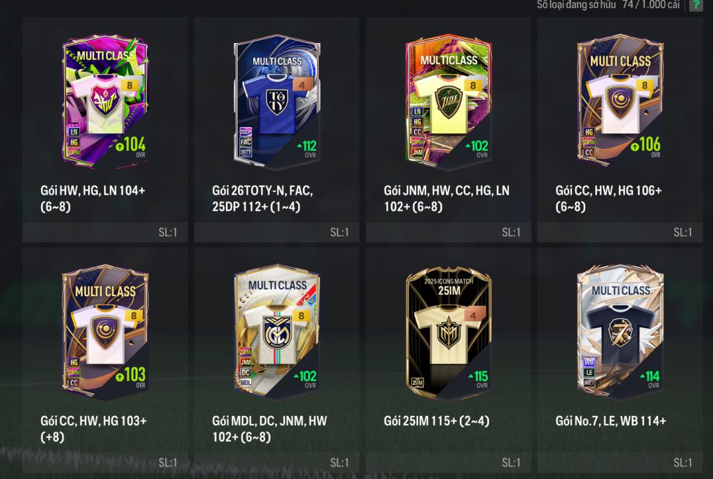Click the 'Gói No.7, LE, WB 114+' label
This screenshot has height=479, width=713.
pyautogui.click(x=611, y=421)
